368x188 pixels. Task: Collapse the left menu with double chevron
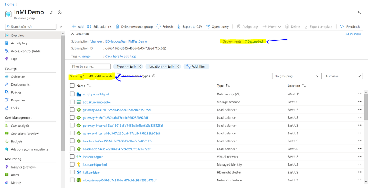click(x=61, y=27)
